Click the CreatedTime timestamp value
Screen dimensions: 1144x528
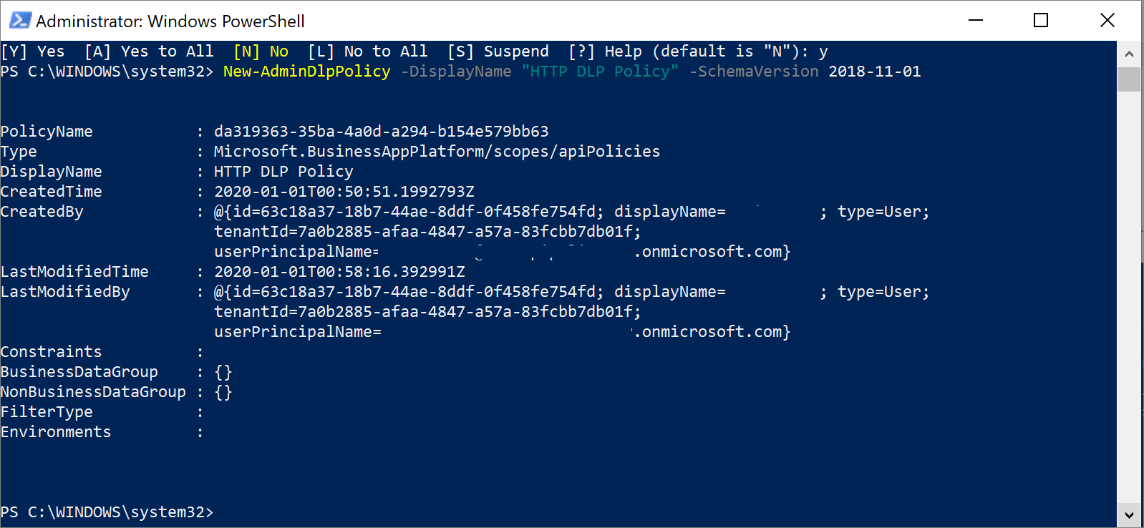point(344,191)
